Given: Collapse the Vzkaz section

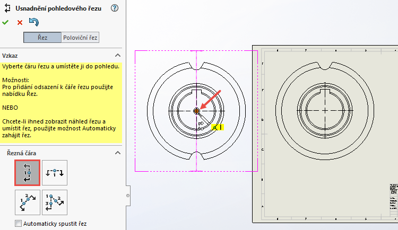Looking at the screenshot, I should [x=117, y=55].
